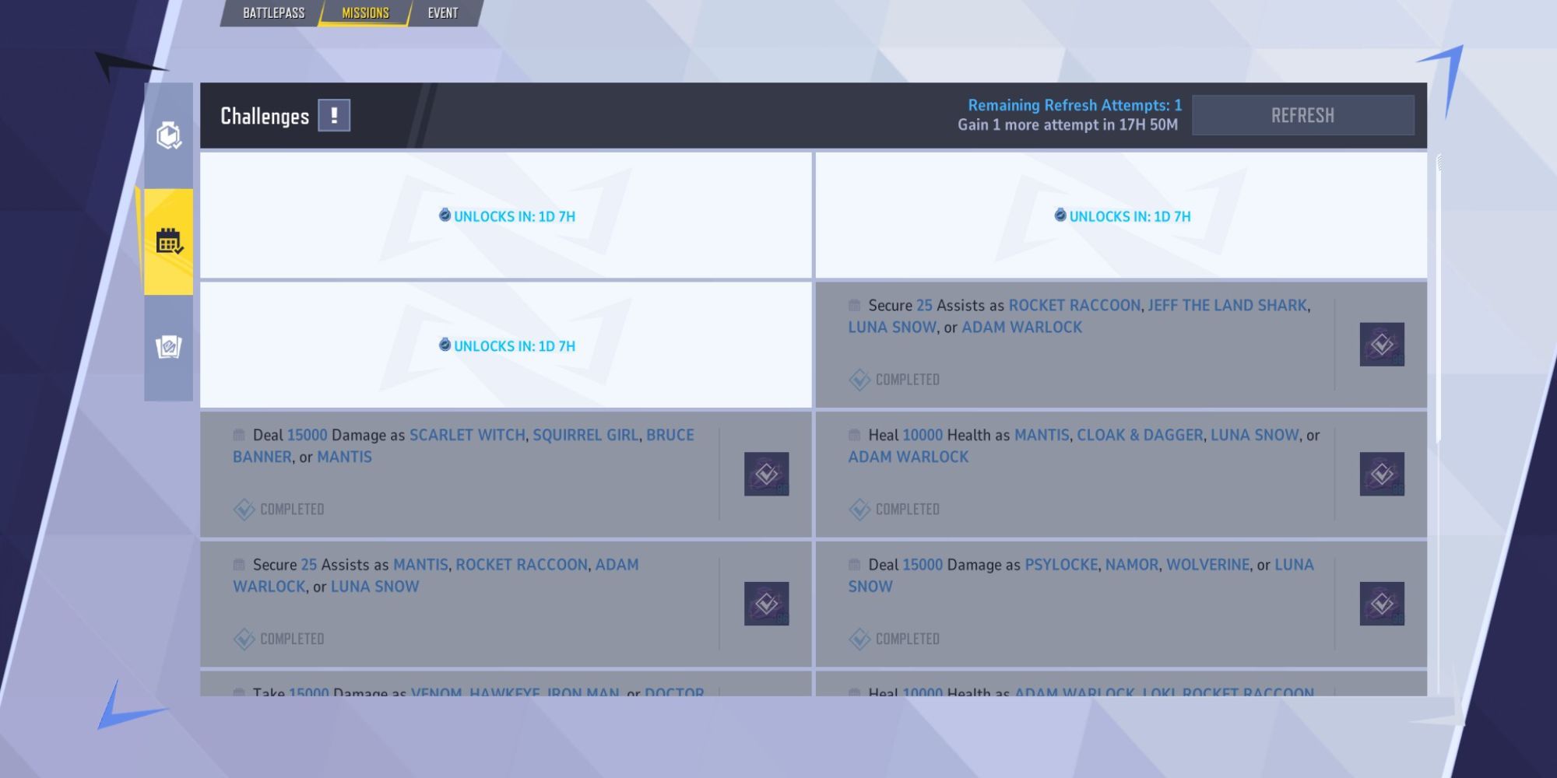Click the top-right locked challenge unlock timer
The image size is (1557, 778).
coord(1123,216)
